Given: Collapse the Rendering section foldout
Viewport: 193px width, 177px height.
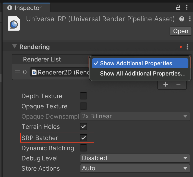Looking at the screenshot, I should click(x=15, y=47).
